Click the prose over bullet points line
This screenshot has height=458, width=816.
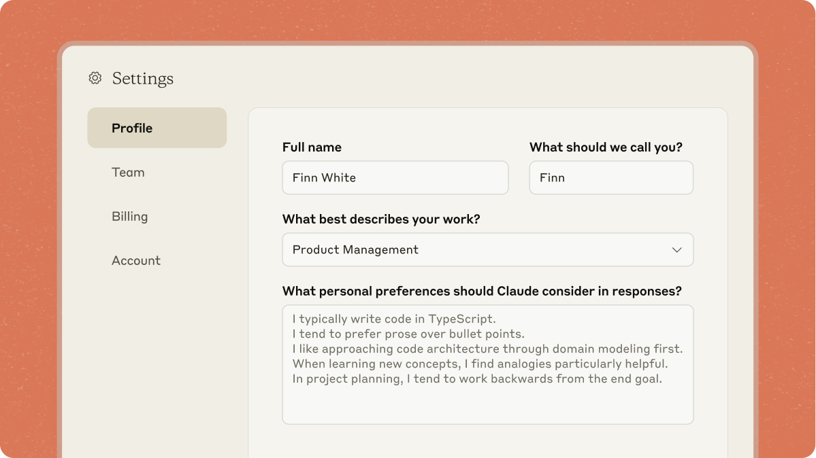click(408, 334)
